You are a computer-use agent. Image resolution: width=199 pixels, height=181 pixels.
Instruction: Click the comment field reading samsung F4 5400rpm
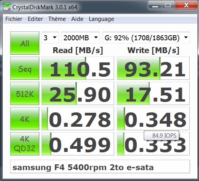100,167
